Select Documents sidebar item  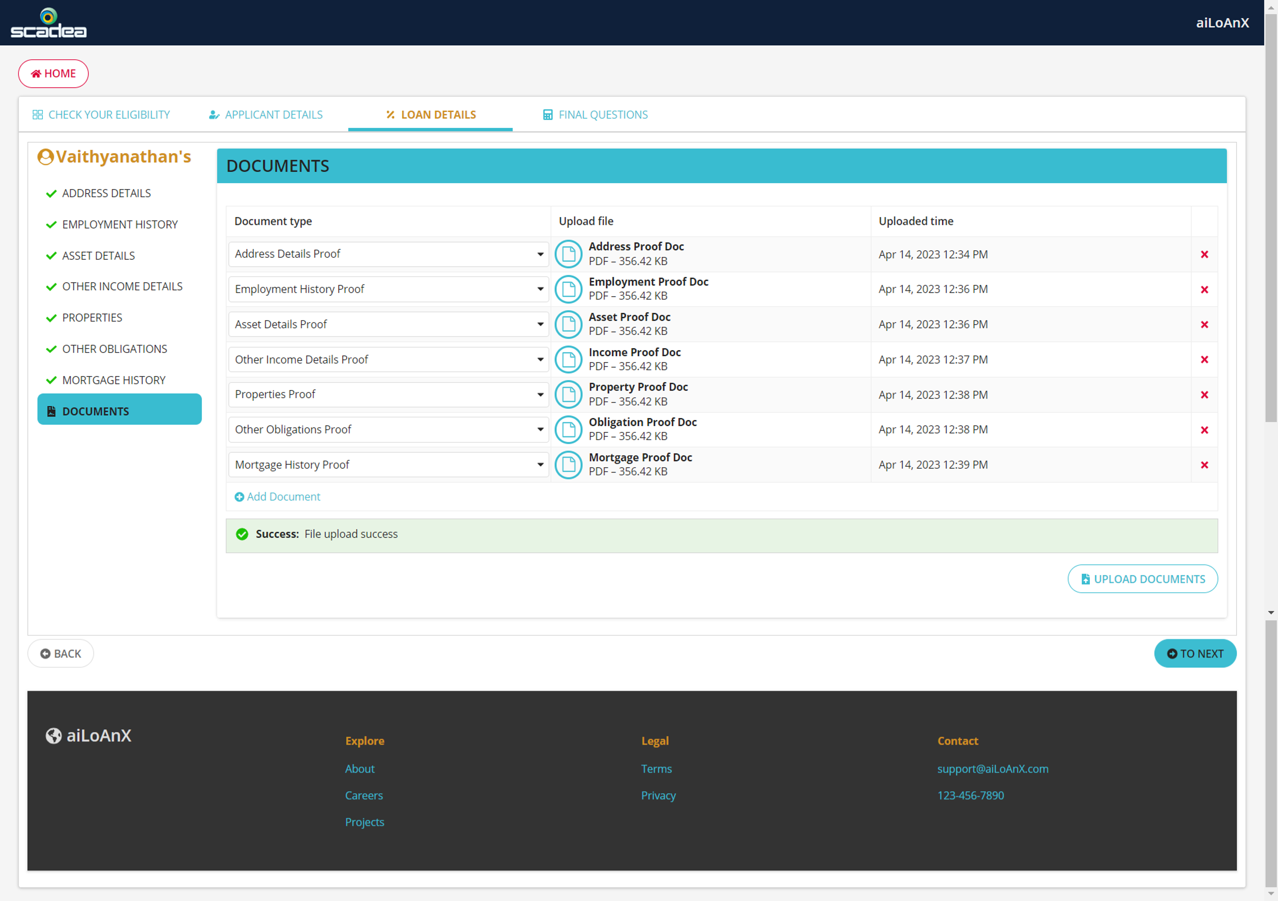[119, 409]
